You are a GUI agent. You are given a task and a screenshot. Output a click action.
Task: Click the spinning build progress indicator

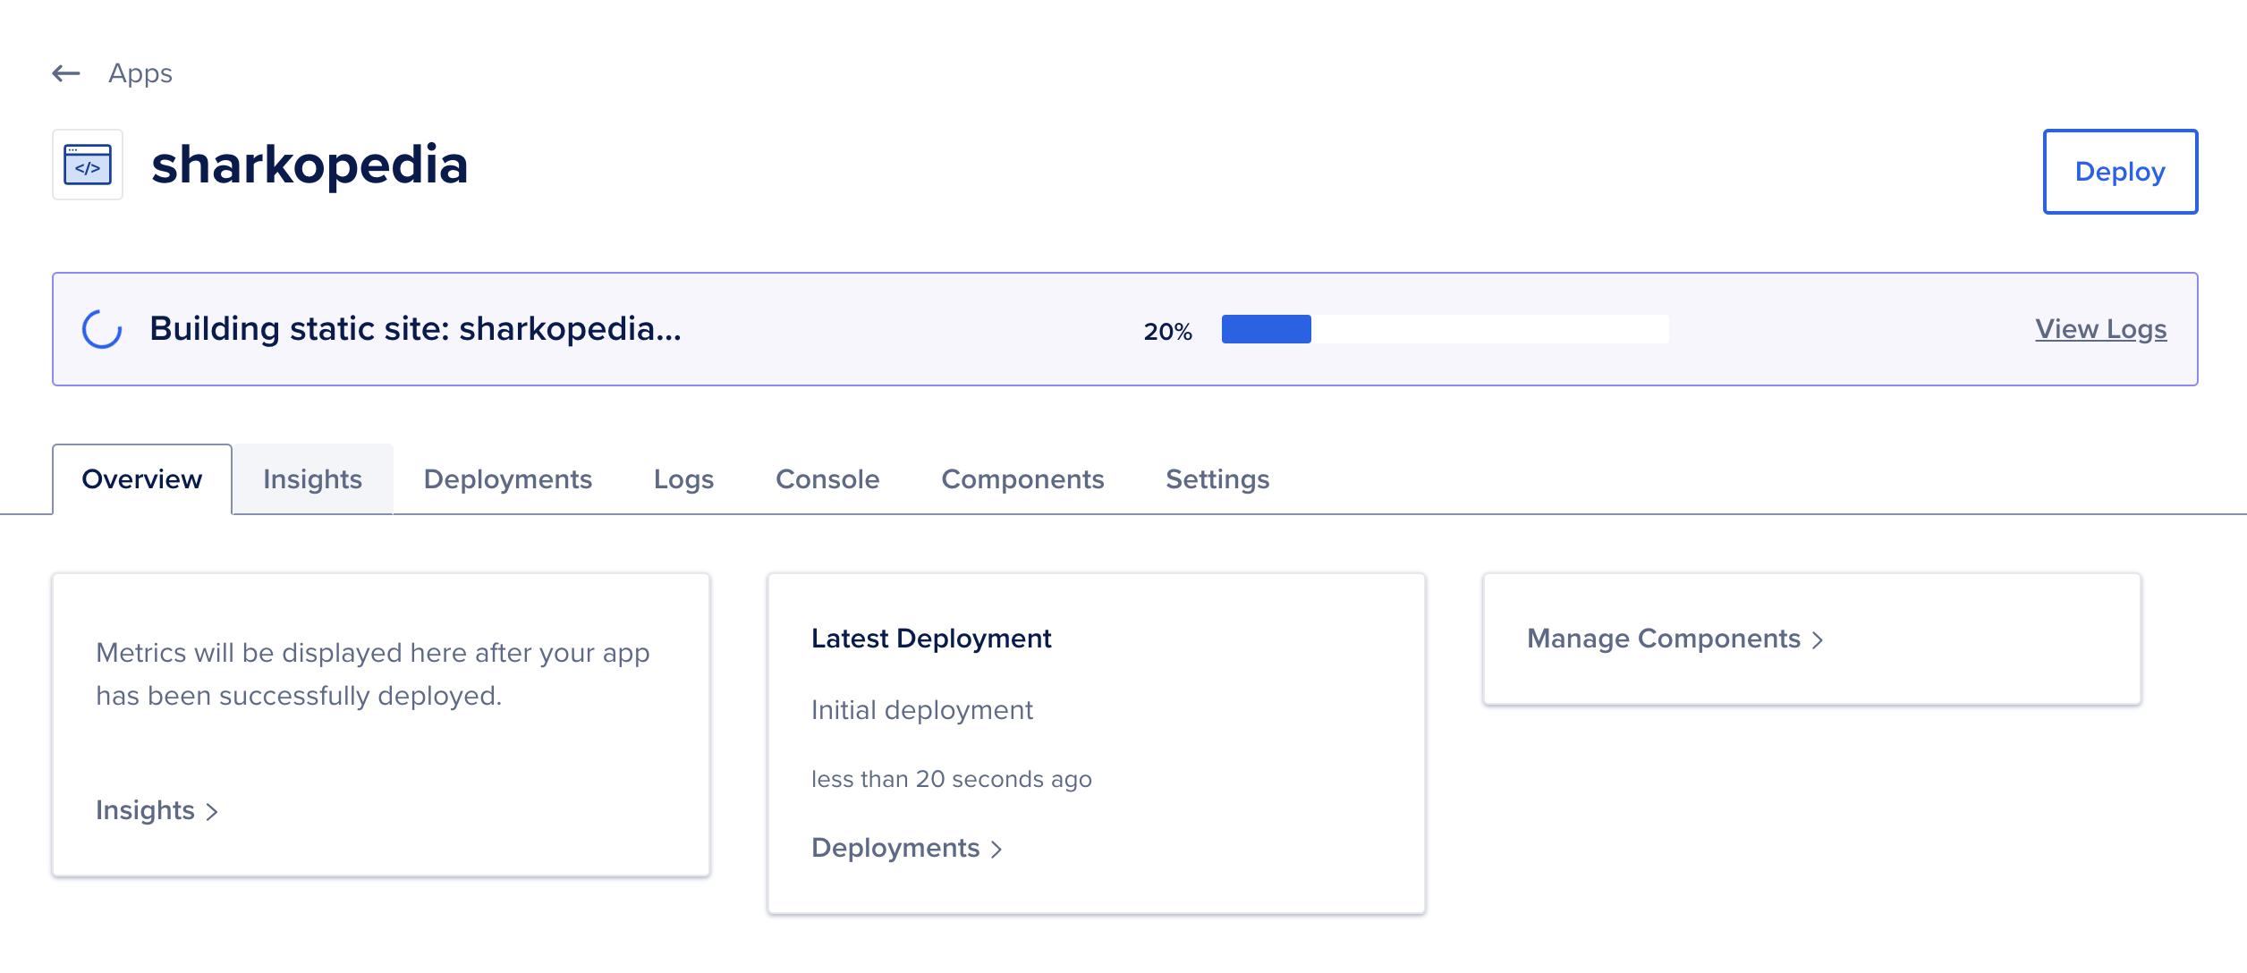point(101,329)
